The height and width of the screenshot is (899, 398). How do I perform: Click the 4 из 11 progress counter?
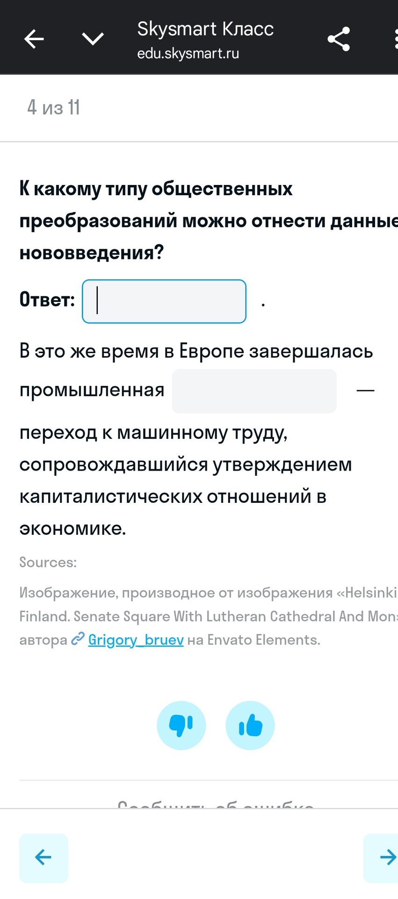click(x=54, y=107)
